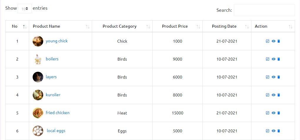Delete the boilers product
300x140 pixels.
pyautogui.click(x=279, y=59)
